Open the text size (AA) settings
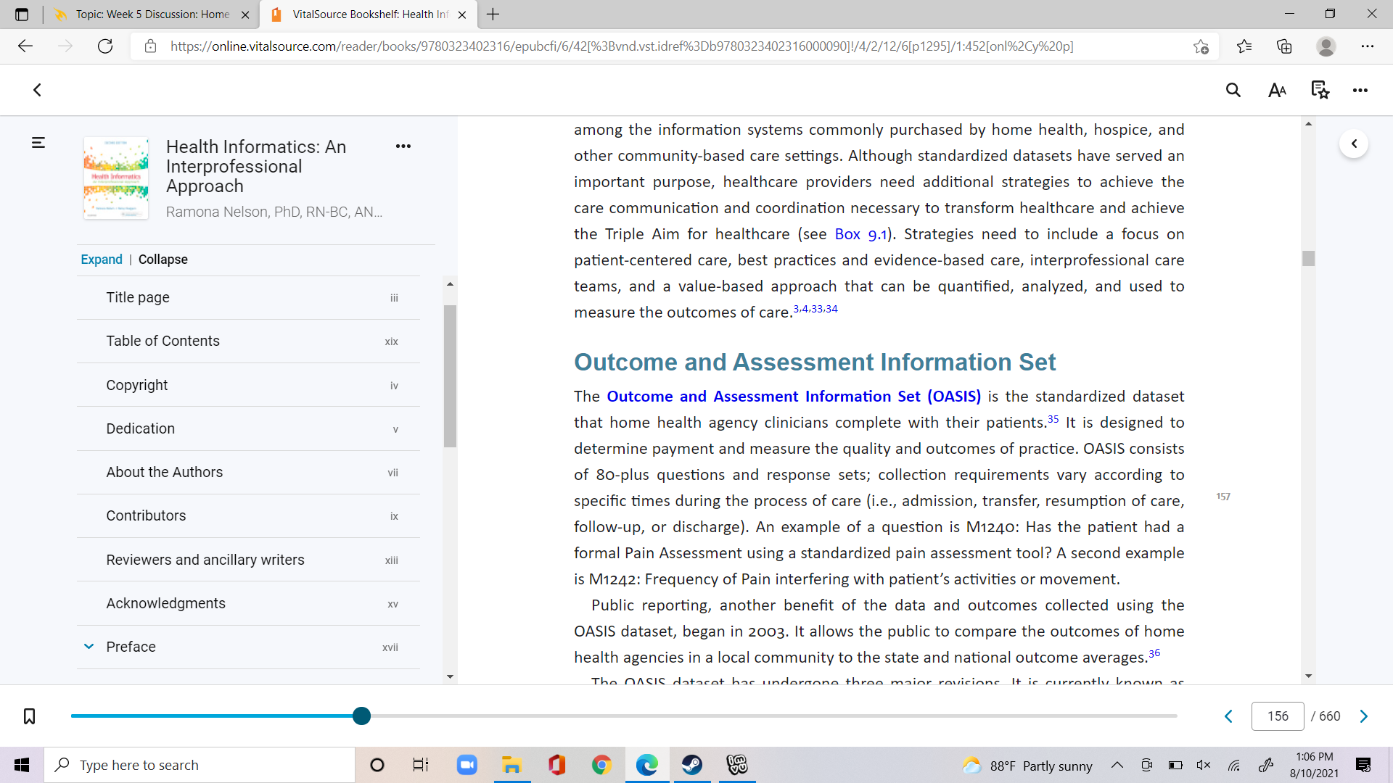 [1277, 90]
